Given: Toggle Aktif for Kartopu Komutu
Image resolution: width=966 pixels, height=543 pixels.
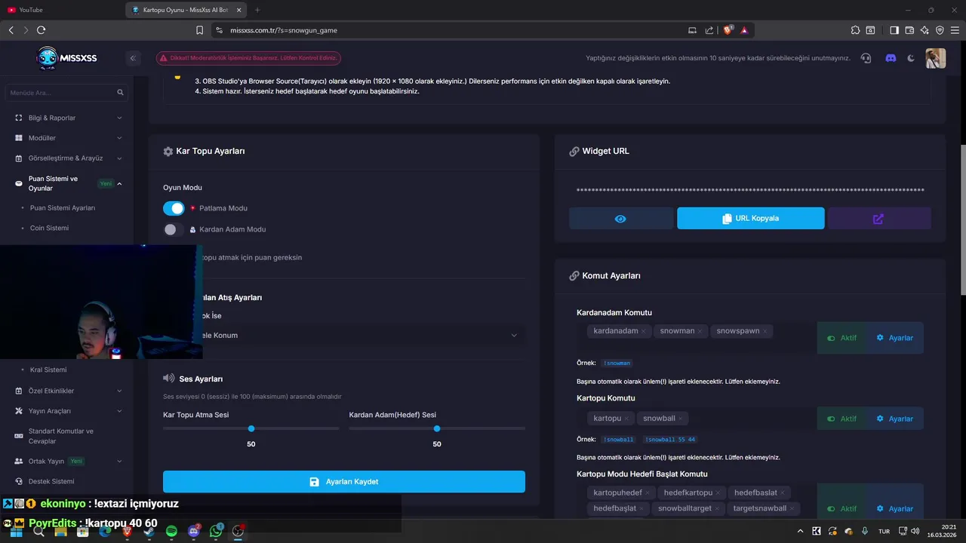Looking at the screenshot, I should click(841, 419).
